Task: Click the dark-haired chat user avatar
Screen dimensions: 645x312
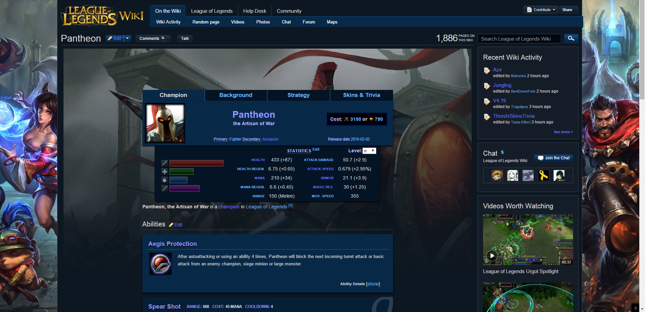Action: (x=559, y=175)
